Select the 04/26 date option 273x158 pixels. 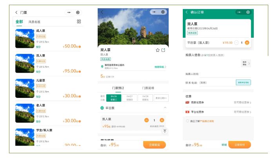click(x=114, y=98)
